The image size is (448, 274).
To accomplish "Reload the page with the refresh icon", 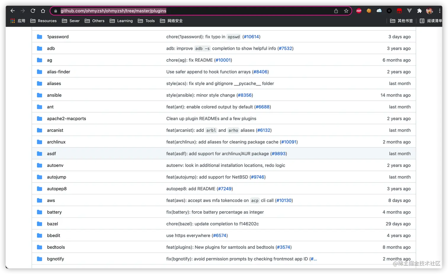I will [33, 11].
